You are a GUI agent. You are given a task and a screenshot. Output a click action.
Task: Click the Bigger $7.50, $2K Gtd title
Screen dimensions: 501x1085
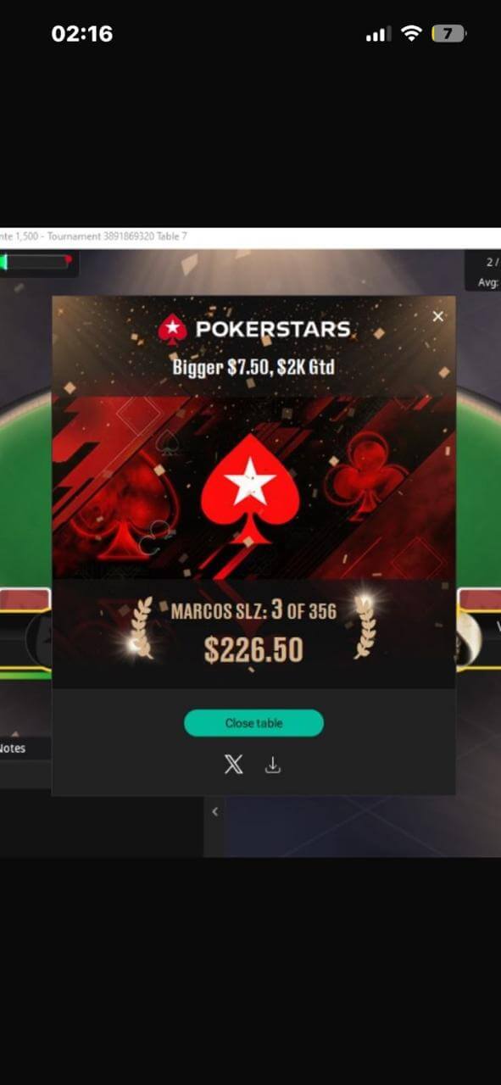[253, 368]
